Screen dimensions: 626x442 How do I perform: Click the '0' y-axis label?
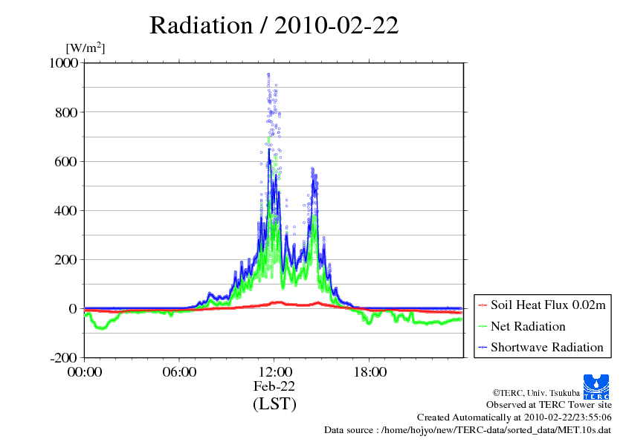point(73,309)
